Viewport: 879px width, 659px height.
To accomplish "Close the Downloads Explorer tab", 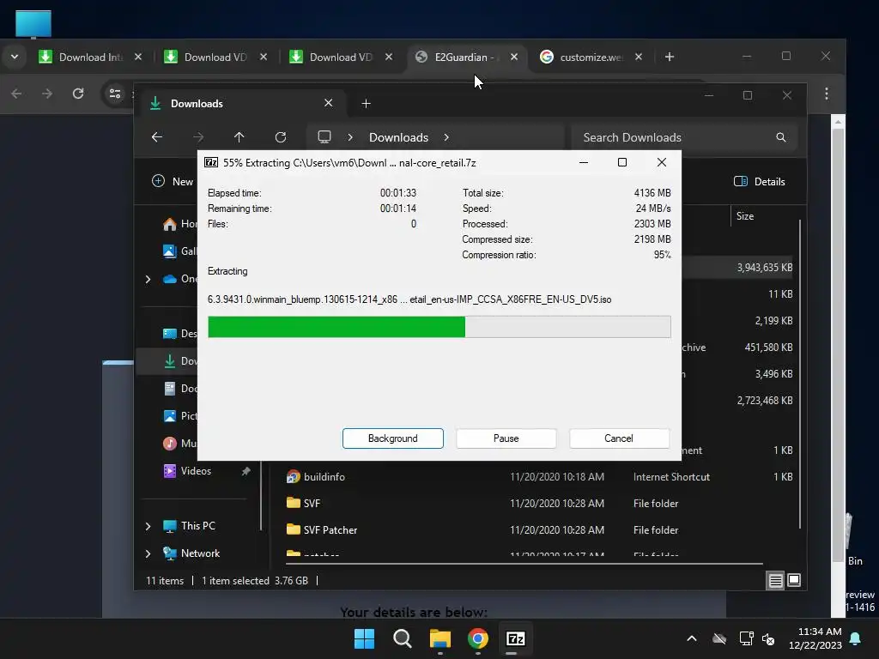I will click(329, 103).
